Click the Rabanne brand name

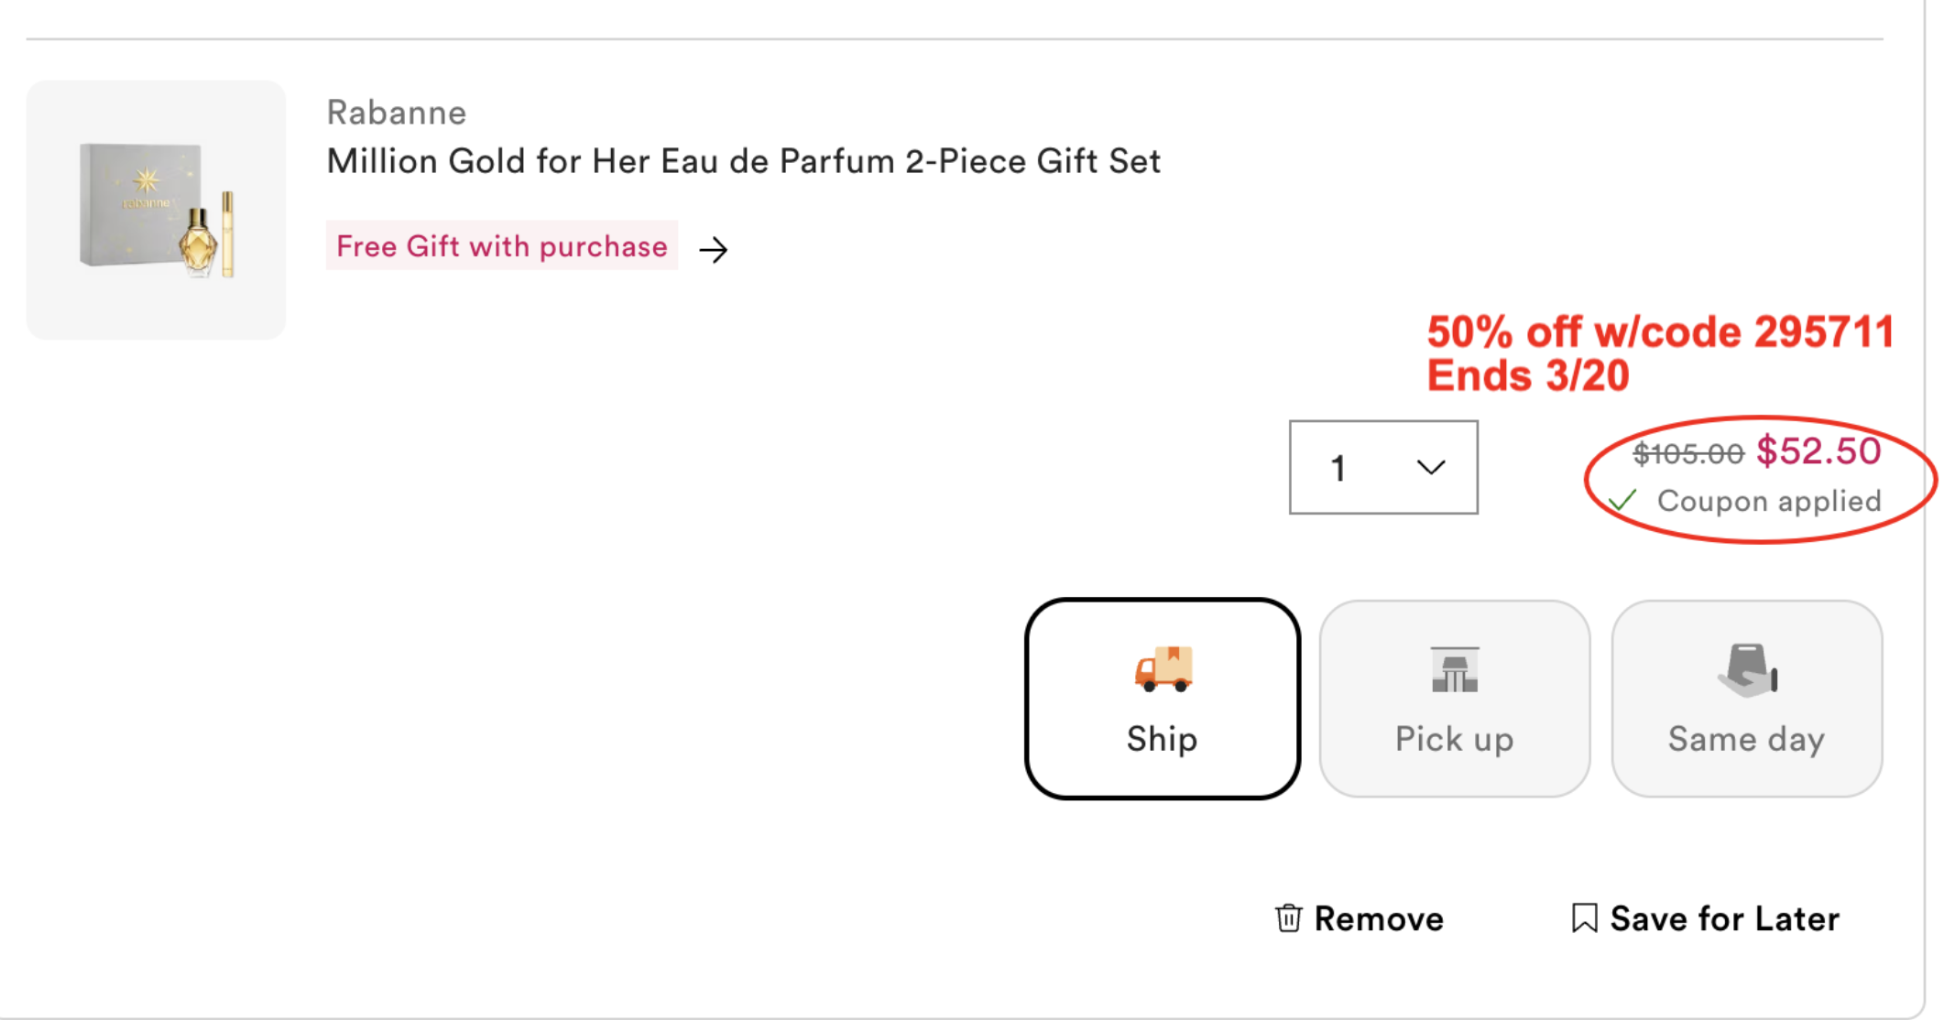(397, 113)
